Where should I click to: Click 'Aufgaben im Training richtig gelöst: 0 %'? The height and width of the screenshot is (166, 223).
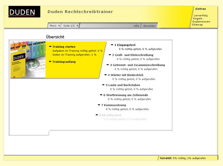pos(77,51)
